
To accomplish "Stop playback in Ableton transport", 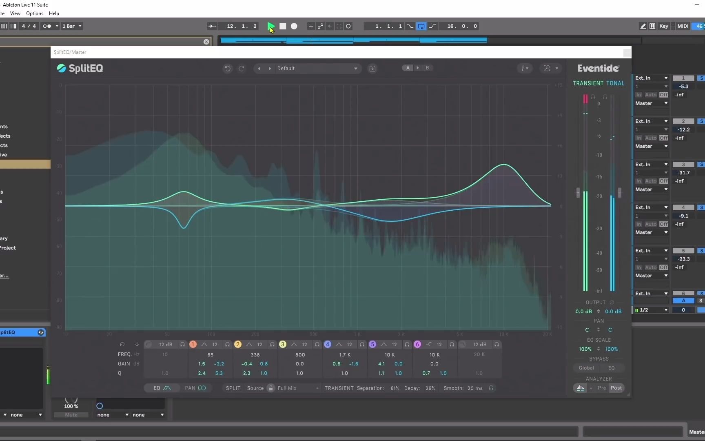I will (x=283, y=26).
